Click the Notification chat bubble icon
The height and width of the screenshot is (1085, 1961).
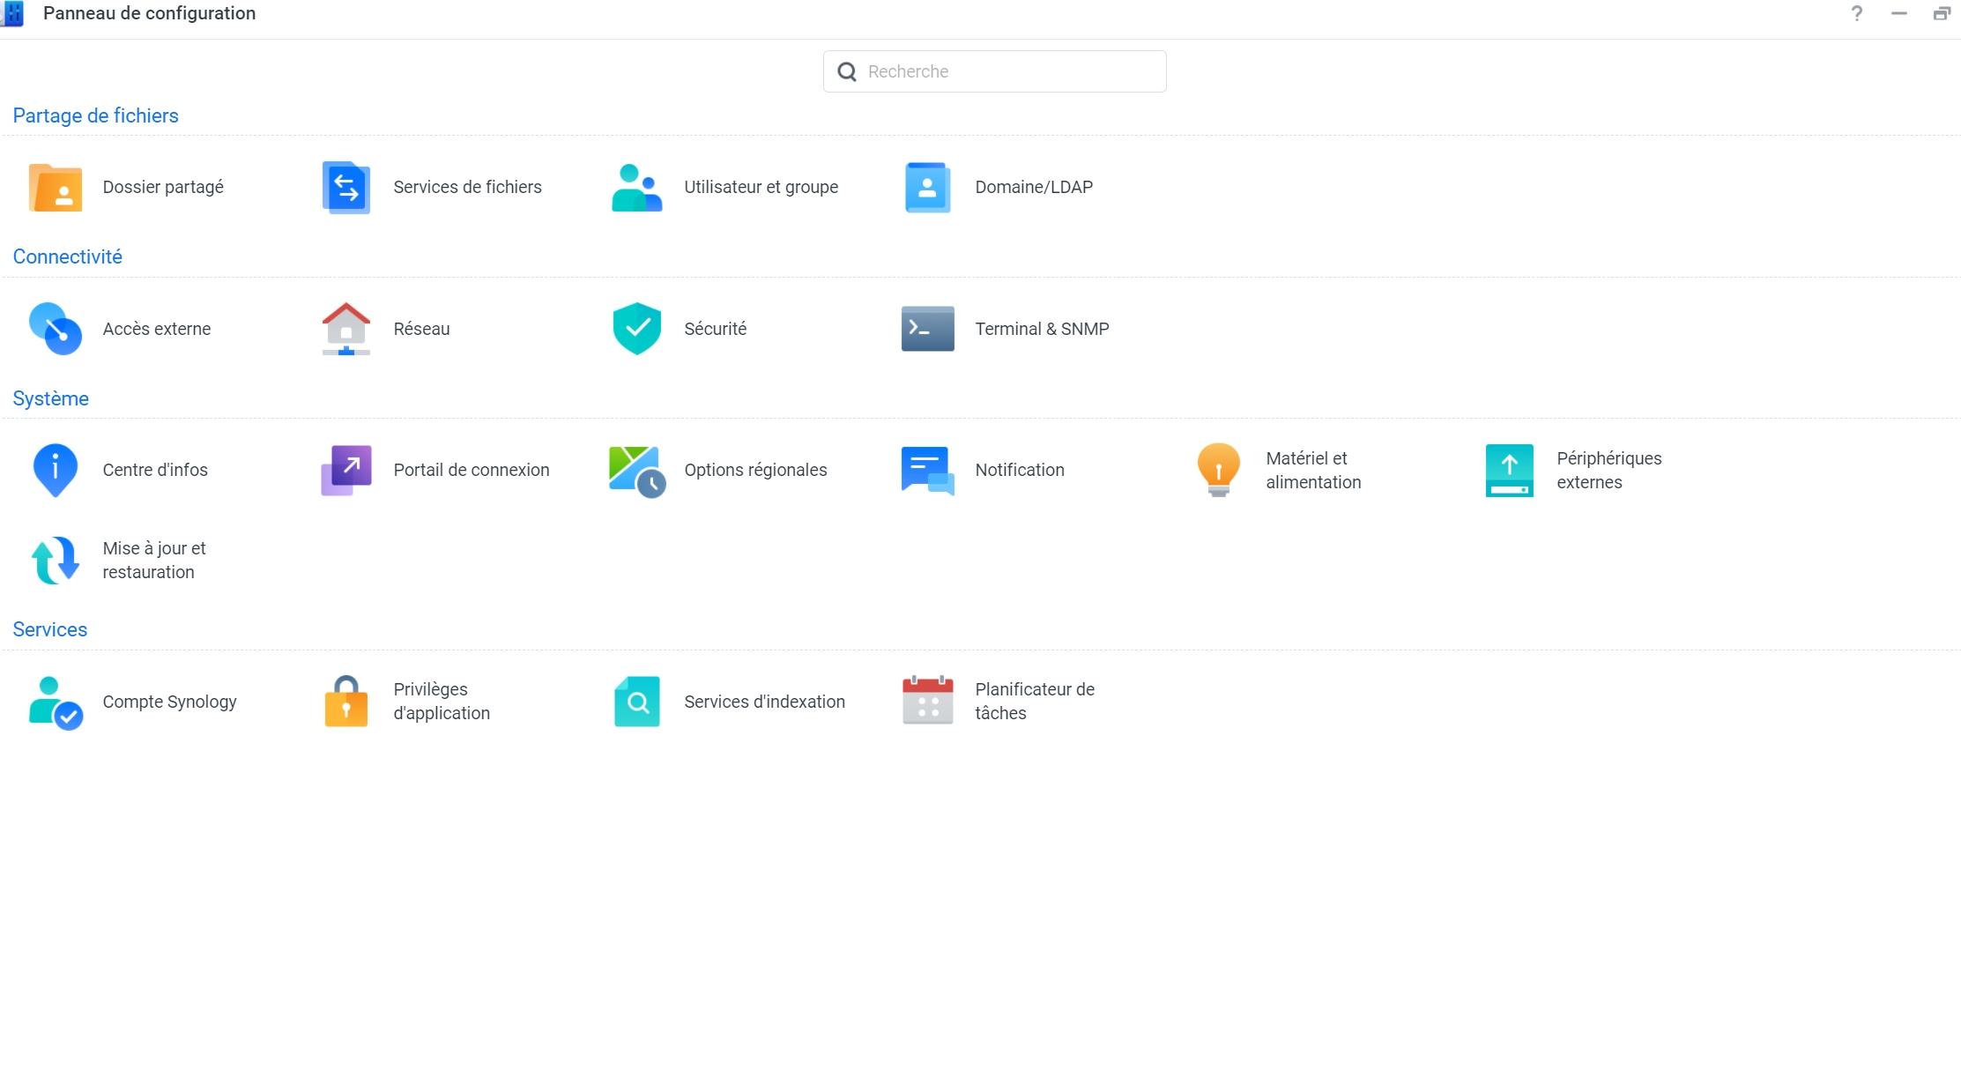coord(927,470)
